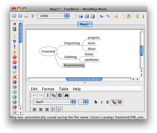Open the note editor Help menu

(77, 89)
